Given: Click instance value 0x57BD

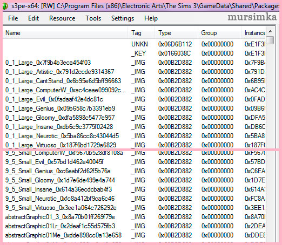Looking at the screenshot, I should tap(255, 162).
